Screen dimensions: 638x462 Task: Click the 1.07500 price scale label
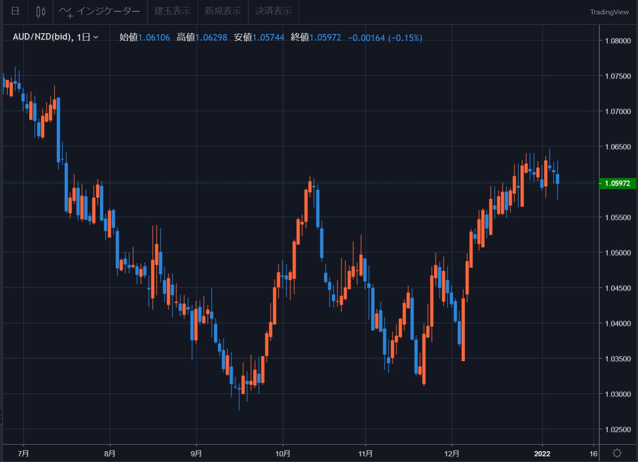[x=618, y=76]
